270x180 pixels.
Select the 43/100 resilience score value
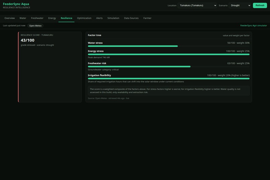click(27, 40)
